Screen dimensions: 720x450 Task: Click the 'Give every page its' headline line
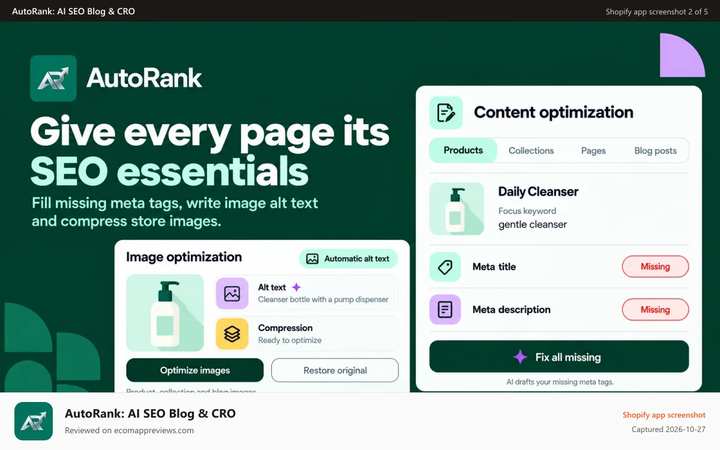pyautogui.click(x=209, y=133)
